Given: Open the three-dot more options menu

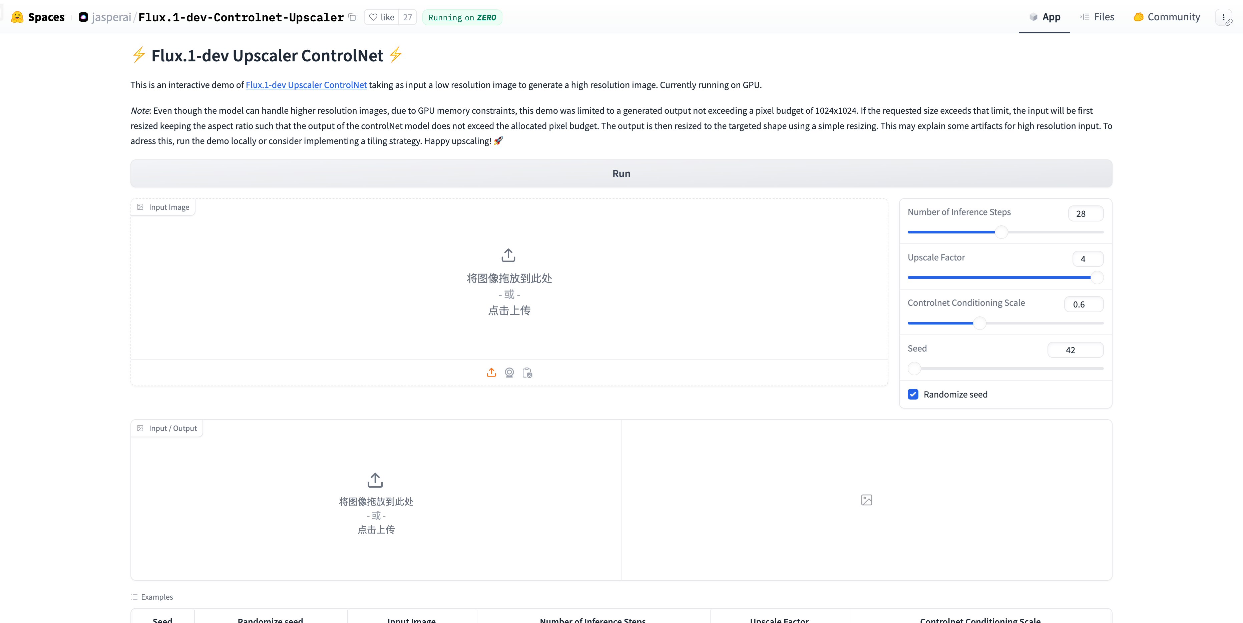Looking at the screenshot, I should [1224, 17].
